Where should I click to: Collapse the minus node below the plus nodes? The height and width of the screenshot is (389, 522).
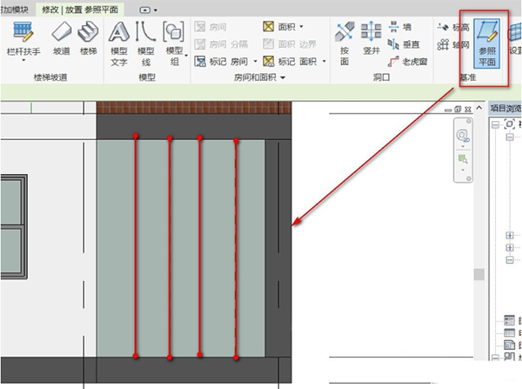tap(510, 260)
